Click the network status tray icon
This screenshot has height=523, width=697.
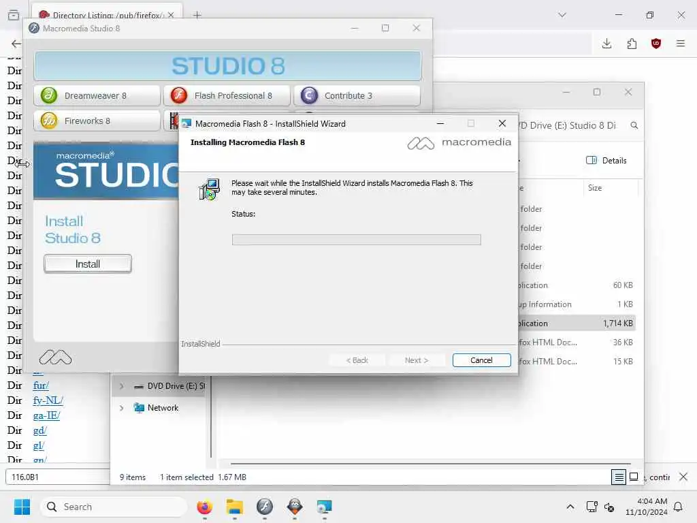(x=592, y=507)
